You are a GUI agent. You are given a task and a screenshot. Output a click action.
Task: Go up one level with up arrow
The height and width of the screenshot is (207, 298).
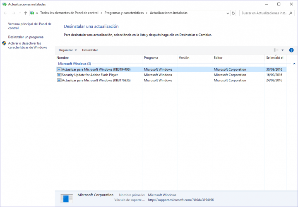pos(26,13)
